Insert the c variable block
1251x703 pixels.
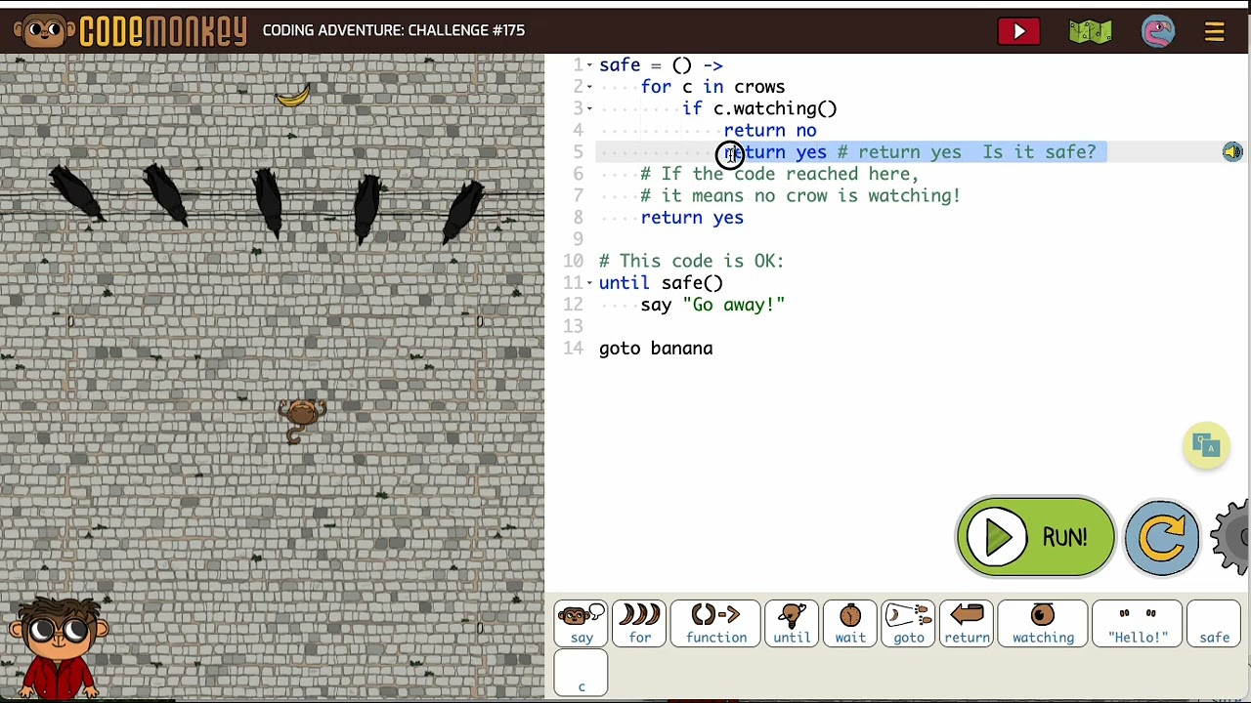582,673
